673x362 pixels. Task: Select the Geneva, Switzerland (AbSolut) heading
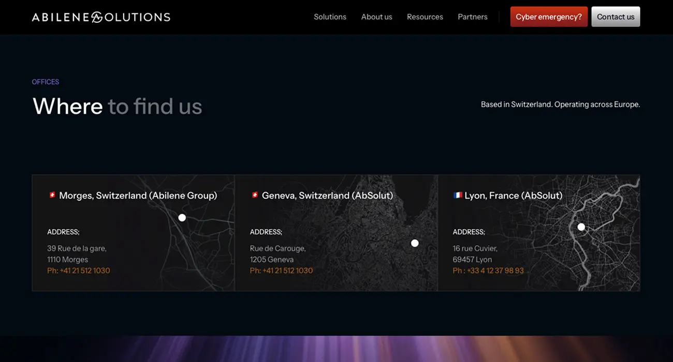point(327,195)
